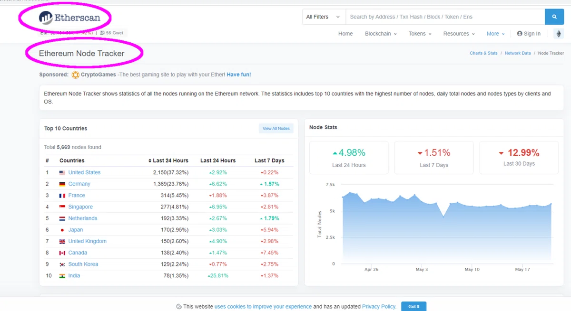Click the Ethereum Node Tracker heading

tap(81, 54)
